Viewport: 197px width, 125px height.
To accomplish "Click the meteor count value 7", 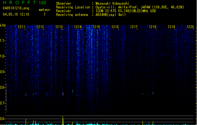I will tap(44, 14).
